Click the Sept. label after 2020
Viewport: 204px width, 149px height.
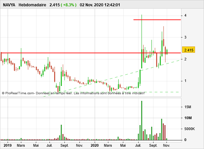pyautogui.click(x=153, y=145)
